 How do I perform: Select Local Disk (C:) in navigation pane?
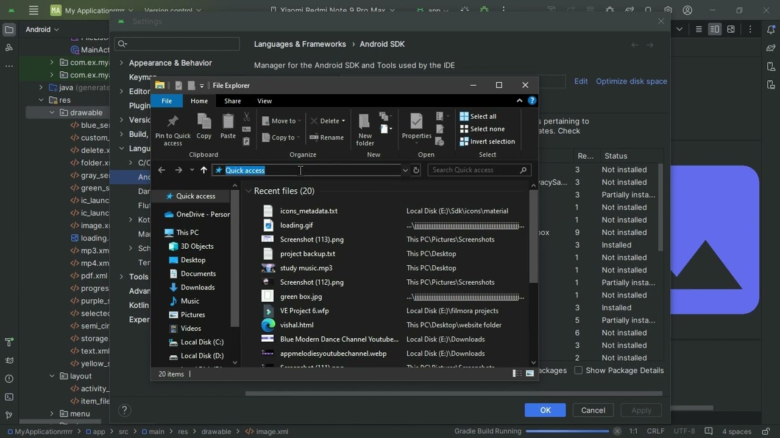click(x=202, y=342)
